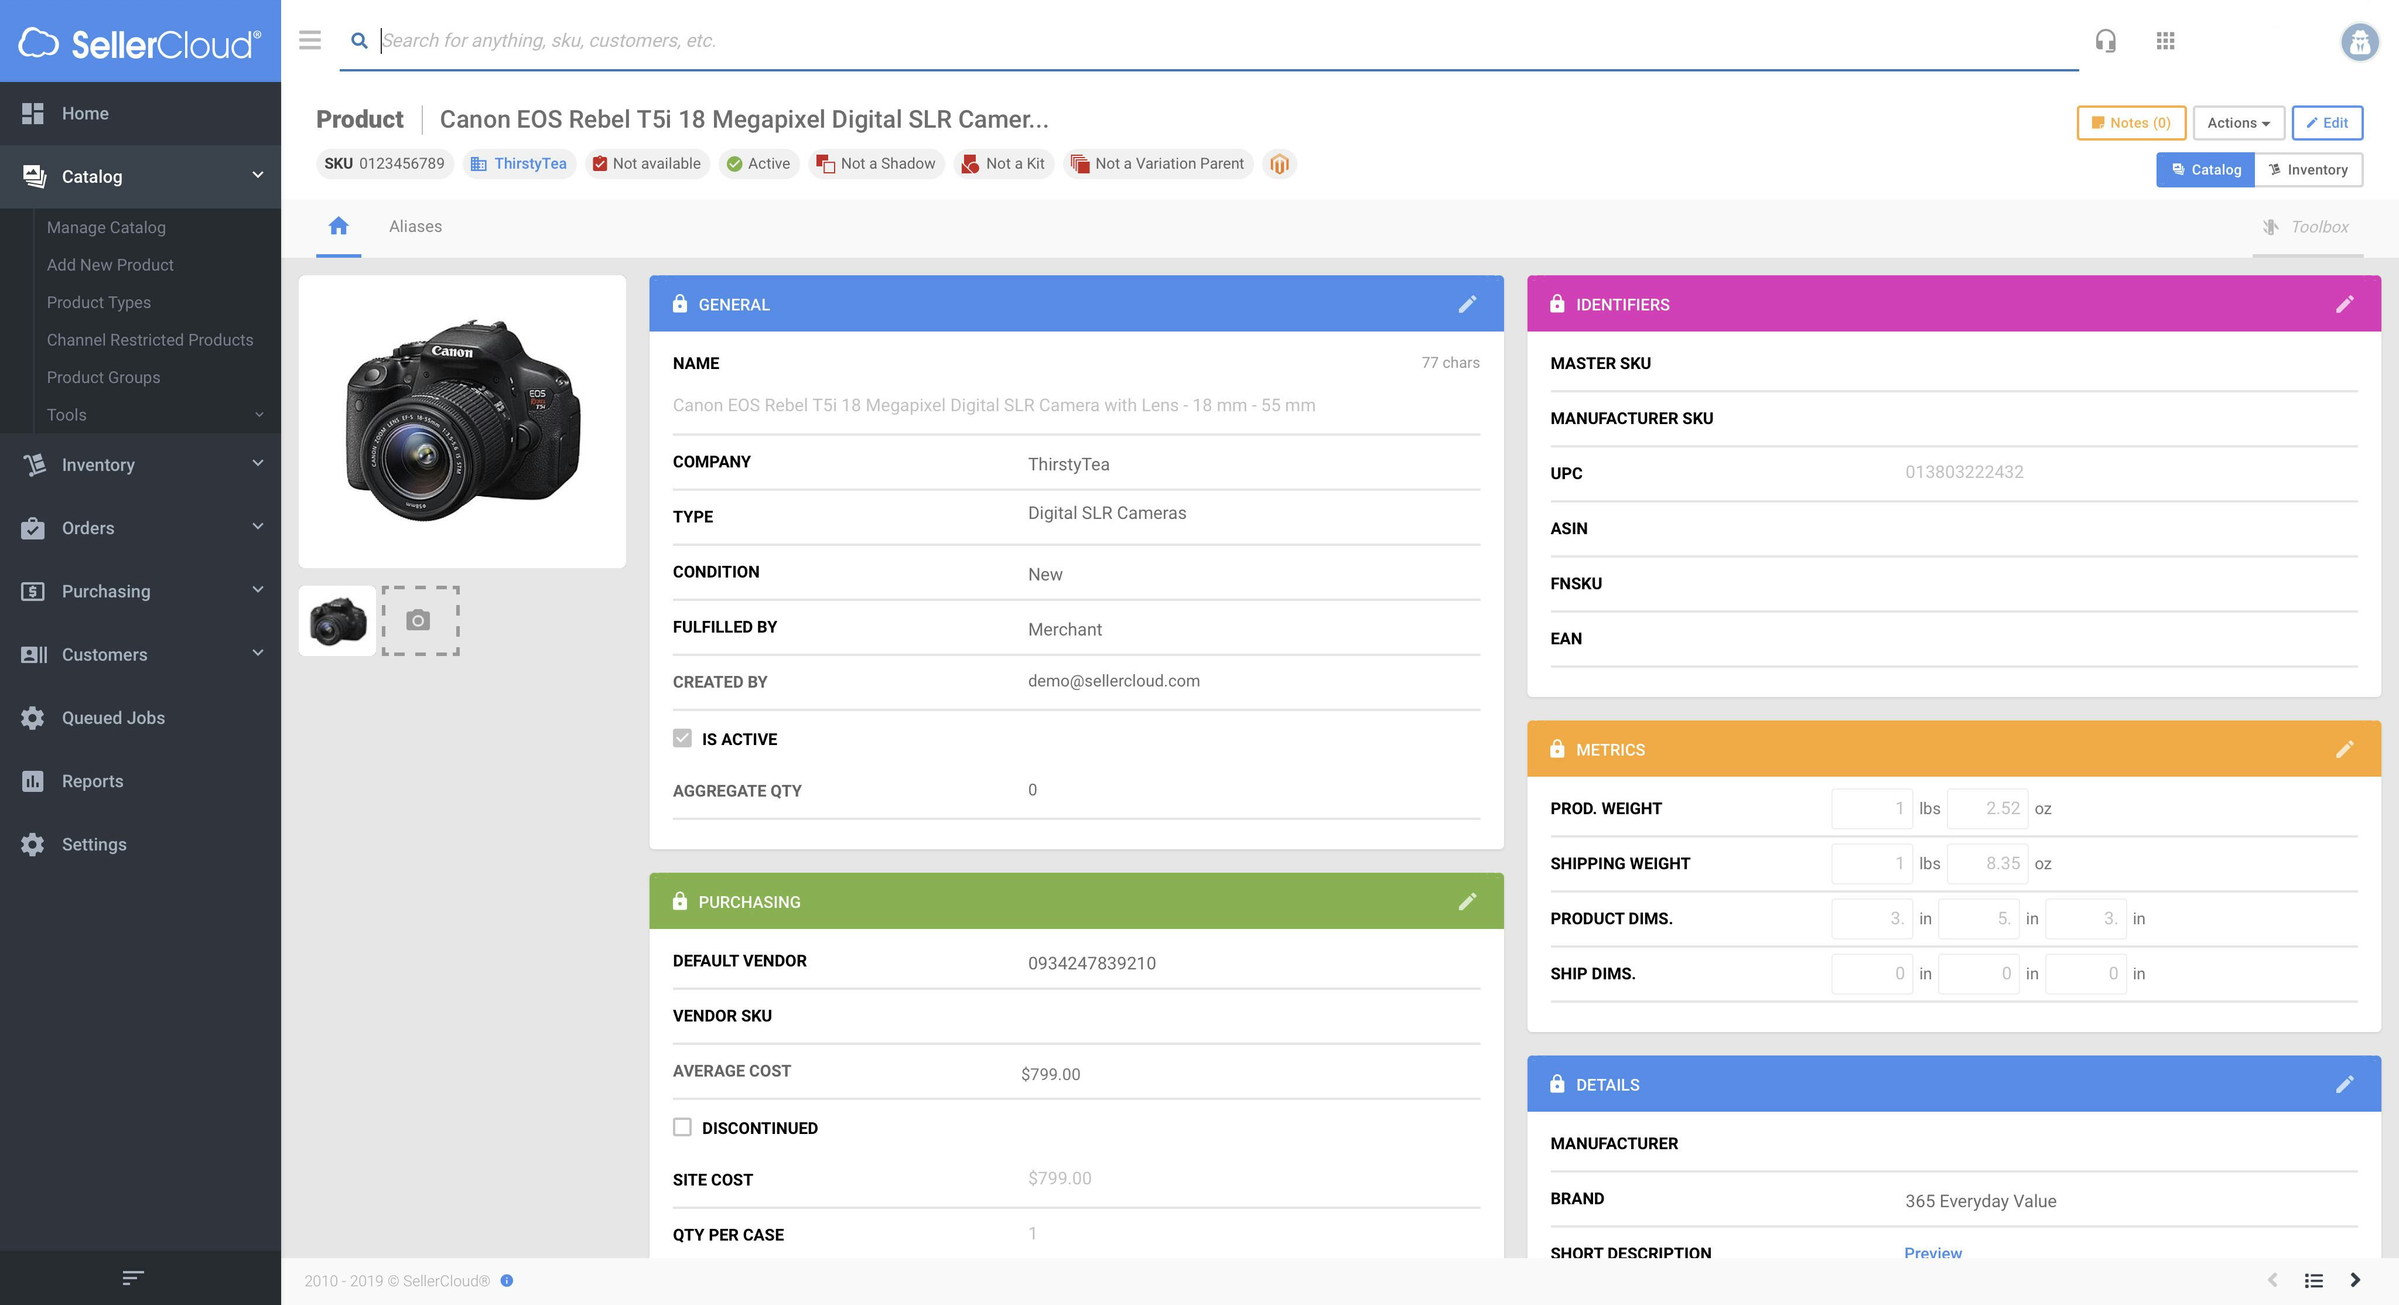The image size is (2399, 1305).
Task: Click the METRICS panel edit pencil
Action: [x=2344, y=750]
